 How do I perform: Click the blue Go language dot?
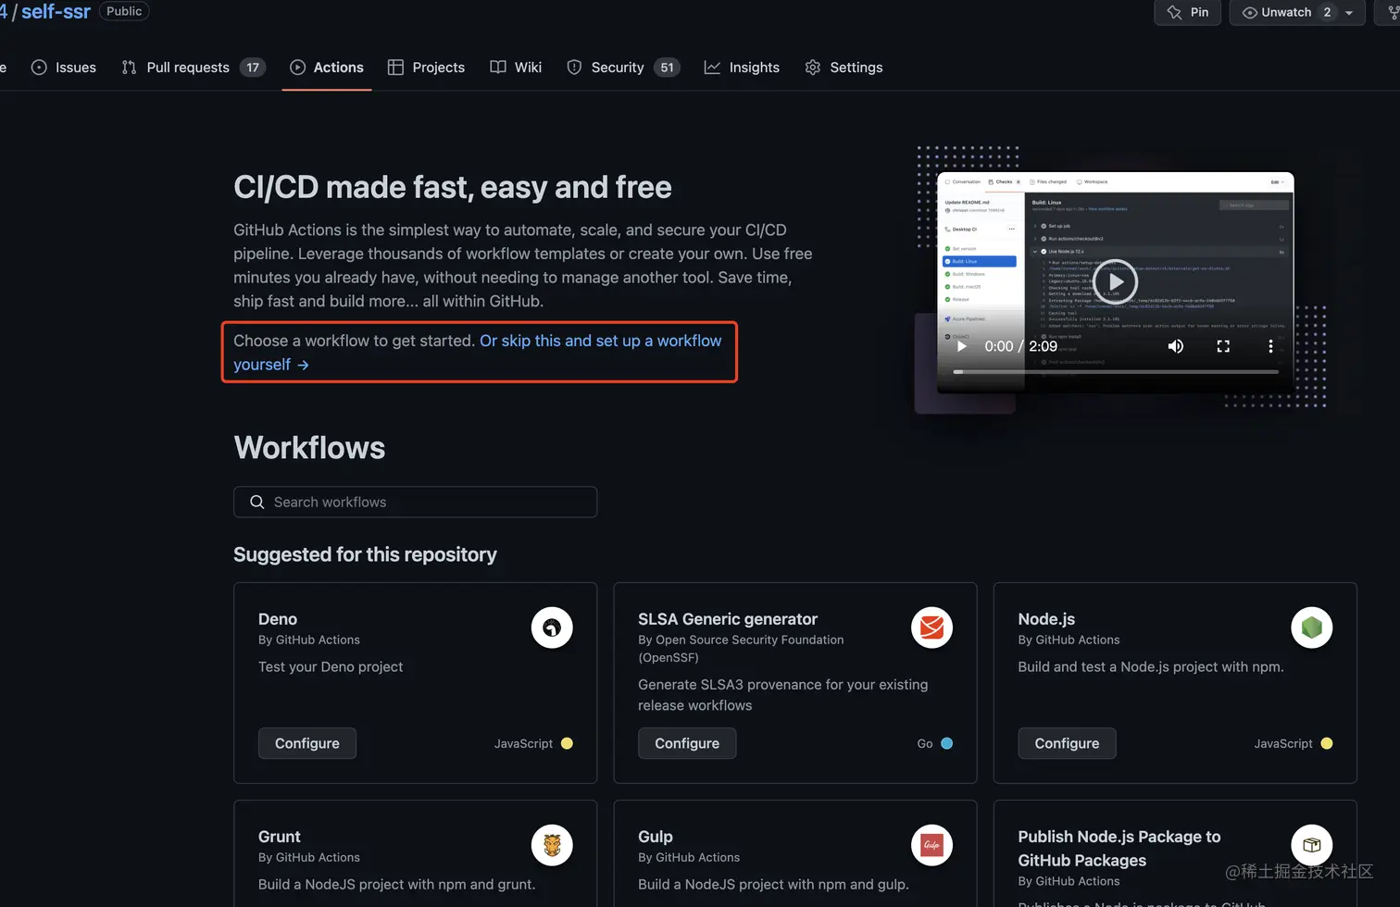[x=946, y=743]
